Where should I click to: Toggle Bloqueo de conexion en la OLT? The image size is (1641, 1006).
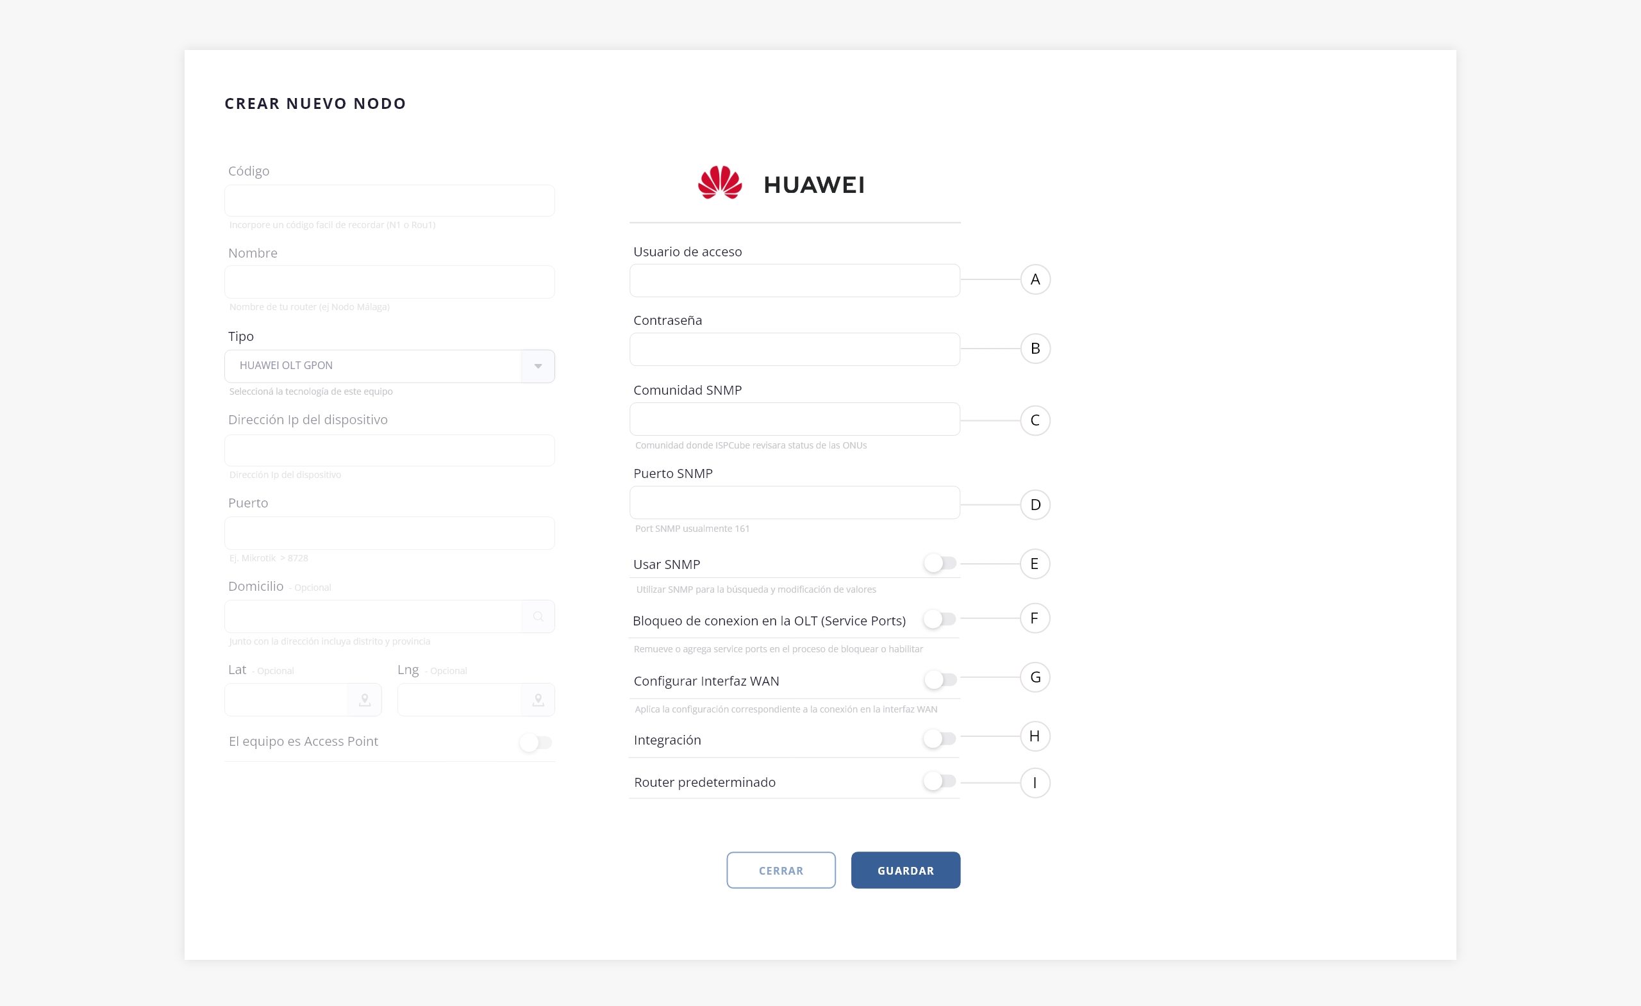click(939, 619)
